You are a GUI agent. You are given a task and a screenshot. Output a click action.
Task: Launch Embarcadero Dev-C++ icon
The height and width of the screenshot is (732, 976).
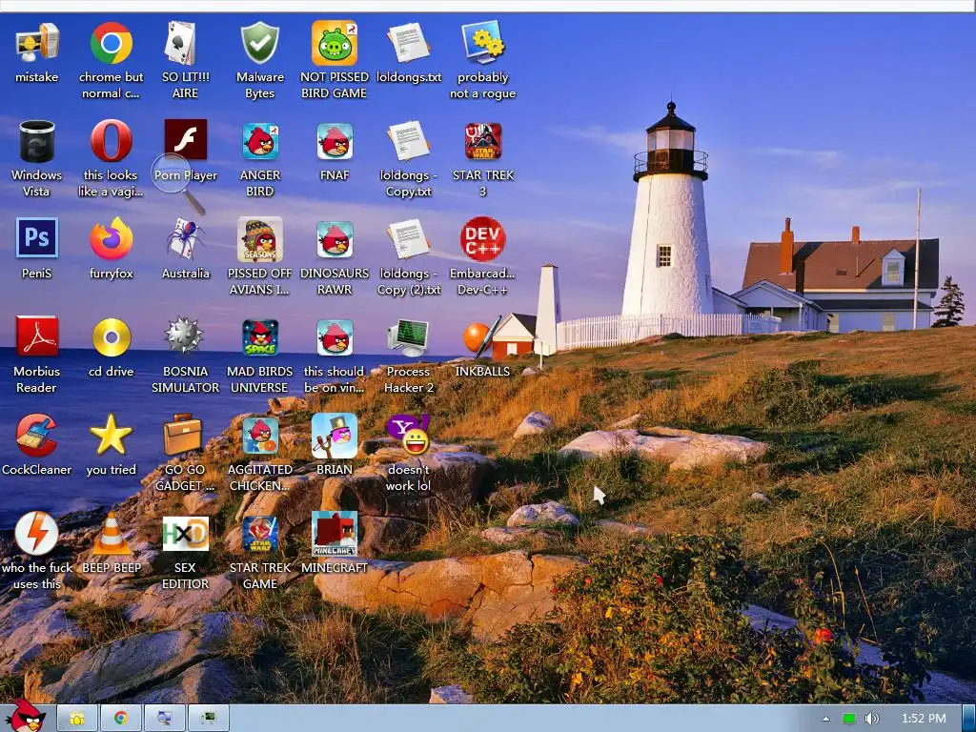[x=483, y=239]
